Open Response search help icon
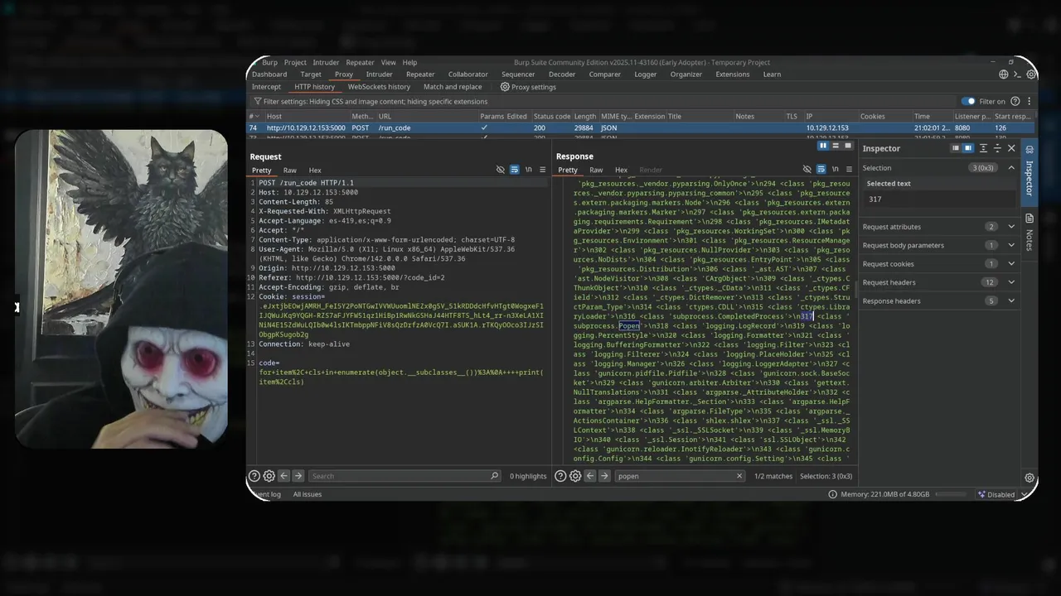 [x=561, y=476]
